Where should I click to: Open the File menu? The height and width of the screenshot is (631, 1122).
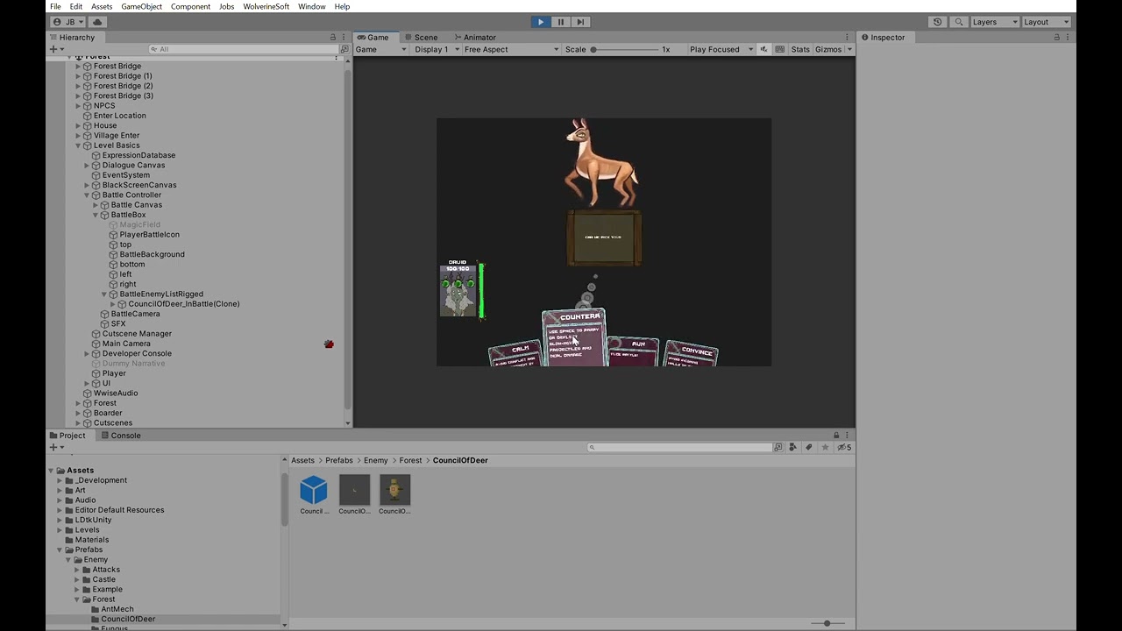tap(55, 6)
